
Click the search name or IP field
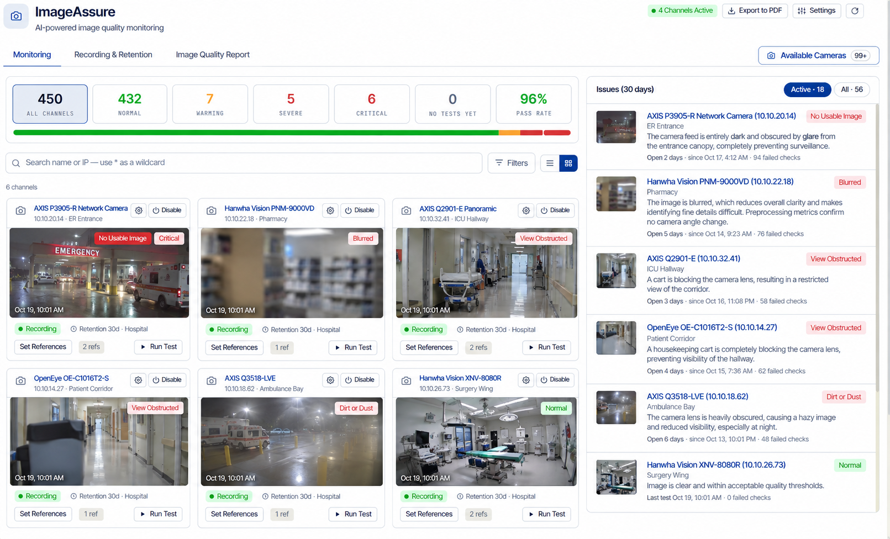(x=244, y=163)
